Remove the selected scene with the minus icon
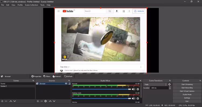The height and width of the screenshot is (107, 202). coord(6,101)
